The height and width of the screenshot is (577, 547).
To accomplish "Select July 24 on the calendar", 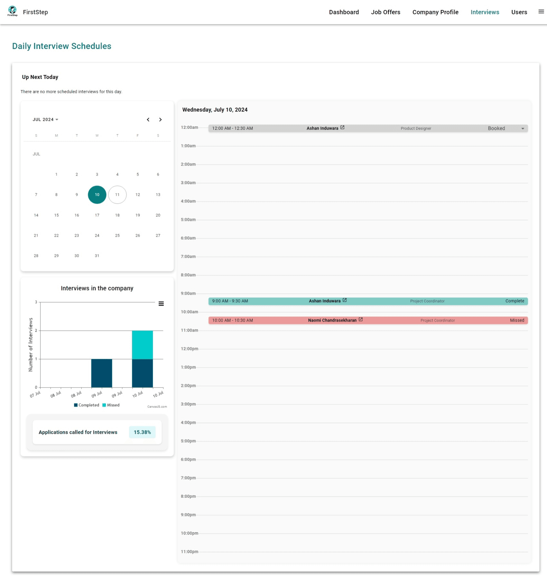I will pos(97,235).
